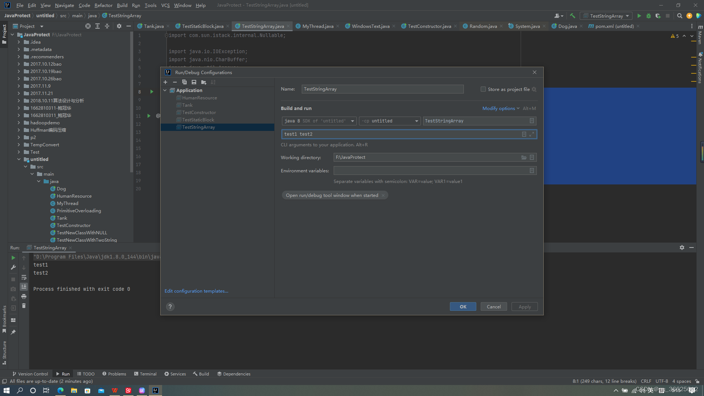Close the TestStringArray.java editor tab

pos(288,26)
